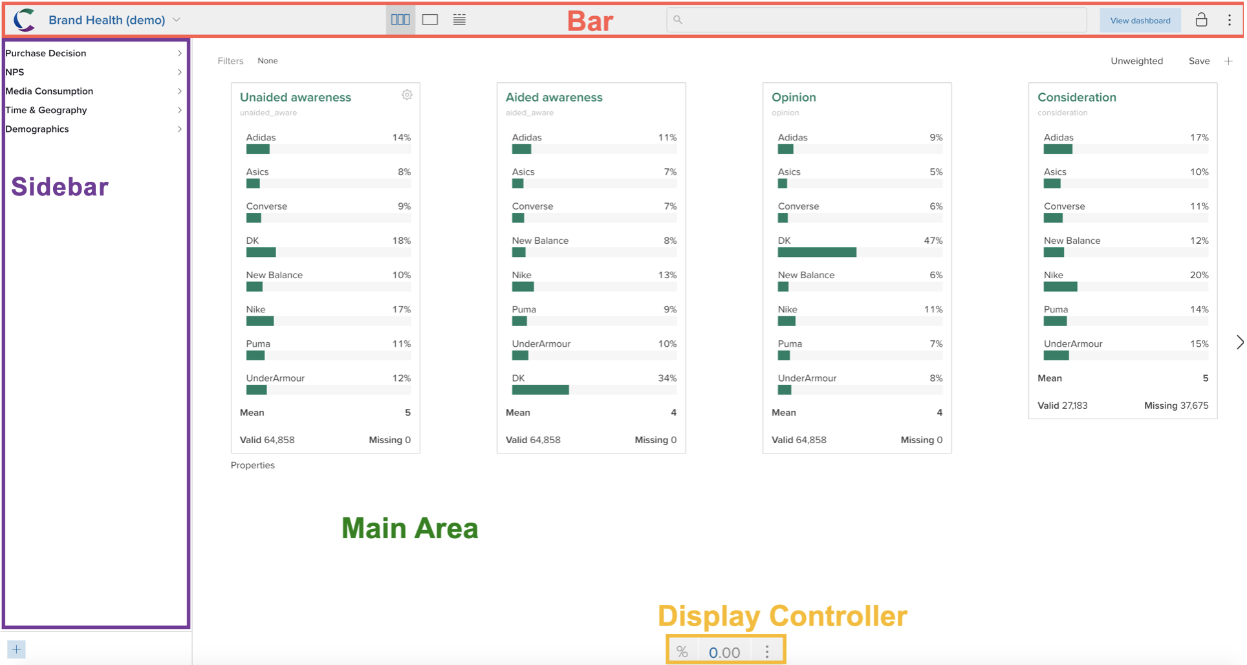This screenshot has height=665, width=1247.
Task: Click DK 34% bar in Aided awareness
Action: (540, 389)
